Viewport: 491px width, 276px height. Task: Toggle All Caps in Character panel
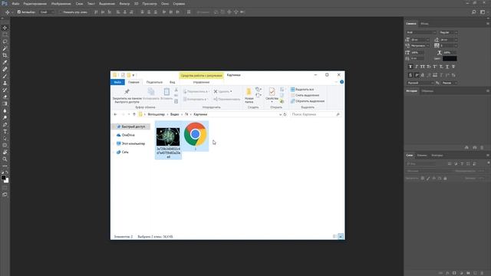click(x=423, y=67)
